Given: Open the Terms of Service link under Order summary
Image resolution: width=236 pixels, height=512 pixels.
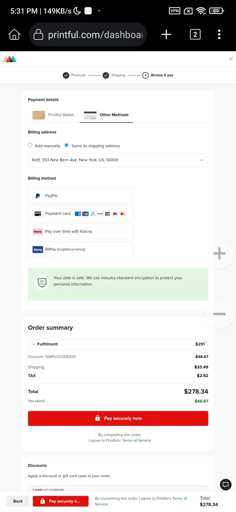Looking at the screenshot, I should click(x=136, y=441).
